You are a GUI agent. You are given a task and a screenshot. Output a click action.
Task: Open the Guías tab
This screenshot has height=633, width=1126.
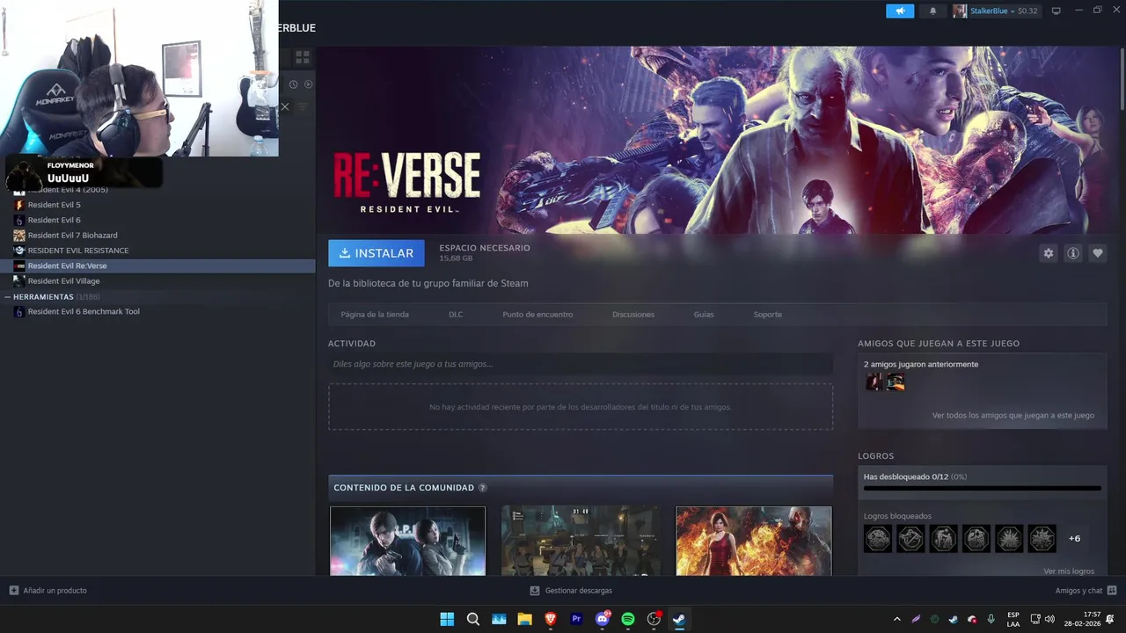(x=704, y=315)
